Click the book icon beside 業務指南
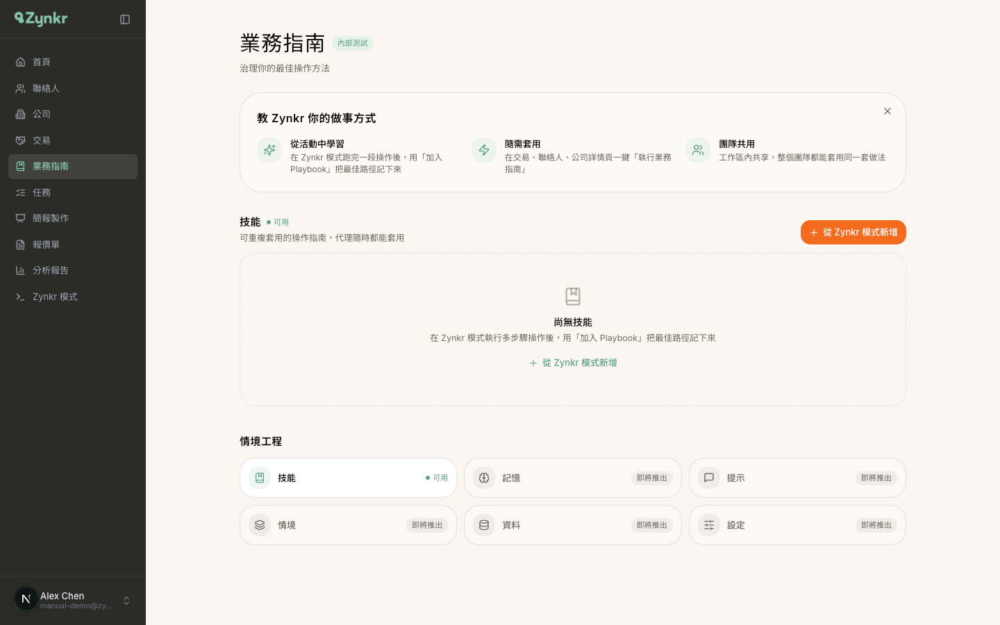Screen dimensions: 1000x625 (21, 166)
